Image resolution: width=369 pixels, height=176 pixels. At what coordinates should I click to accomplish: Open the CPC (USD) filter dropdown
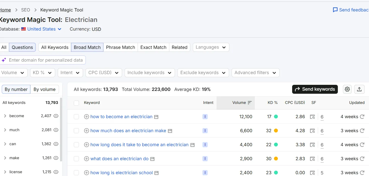104,73
